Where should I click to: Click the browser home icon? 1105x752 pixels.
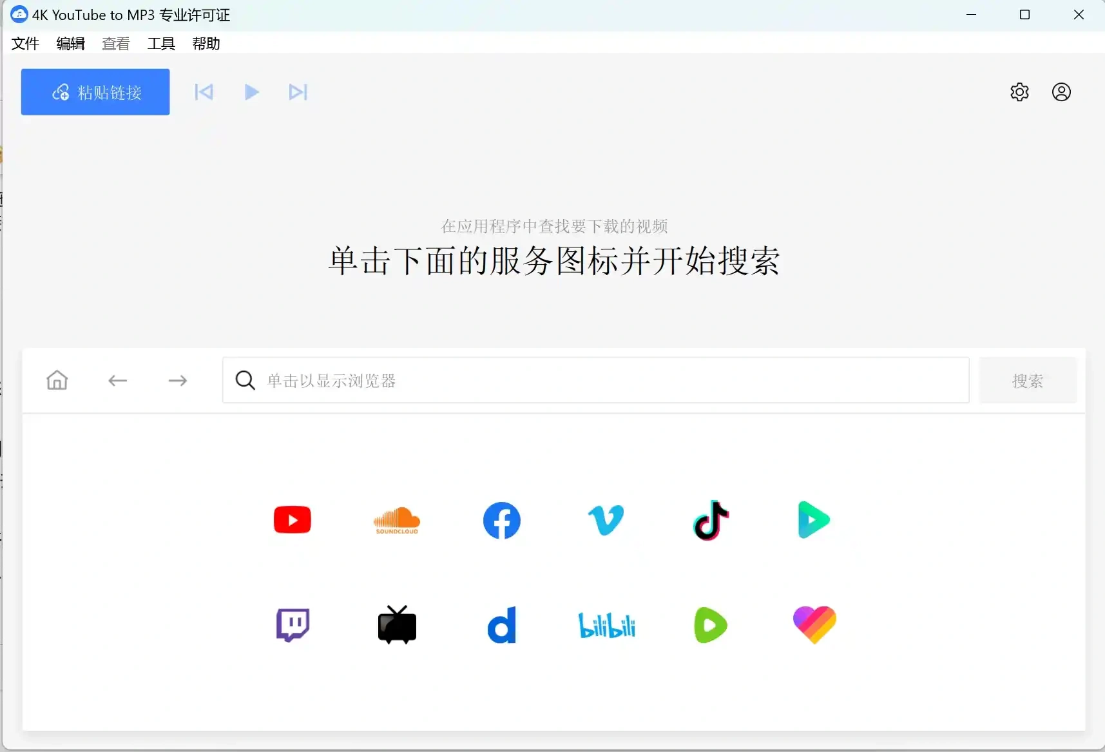57,380
